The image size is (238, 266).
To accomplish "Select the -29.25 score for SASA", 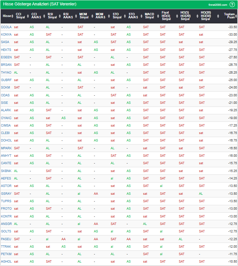I will click(233, 42).
